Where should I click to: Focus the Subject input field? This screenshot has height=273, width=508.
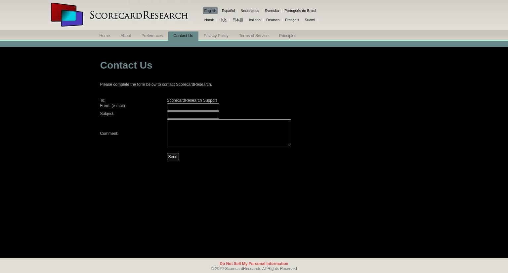193,115
